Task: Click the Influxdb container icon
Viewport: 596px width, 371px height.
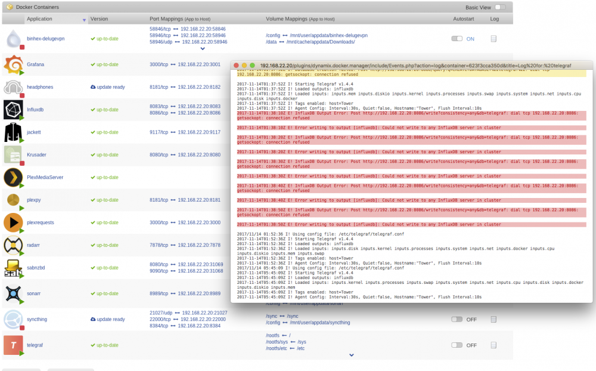Action: point(13,110)
